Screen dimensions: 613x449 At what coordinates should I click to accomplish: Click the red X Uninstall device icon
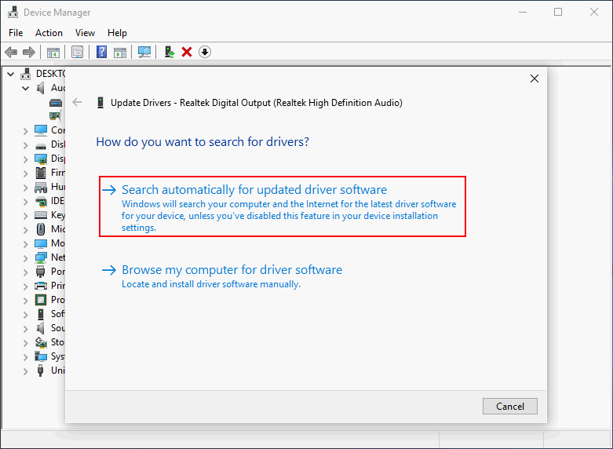click(187, 52)
